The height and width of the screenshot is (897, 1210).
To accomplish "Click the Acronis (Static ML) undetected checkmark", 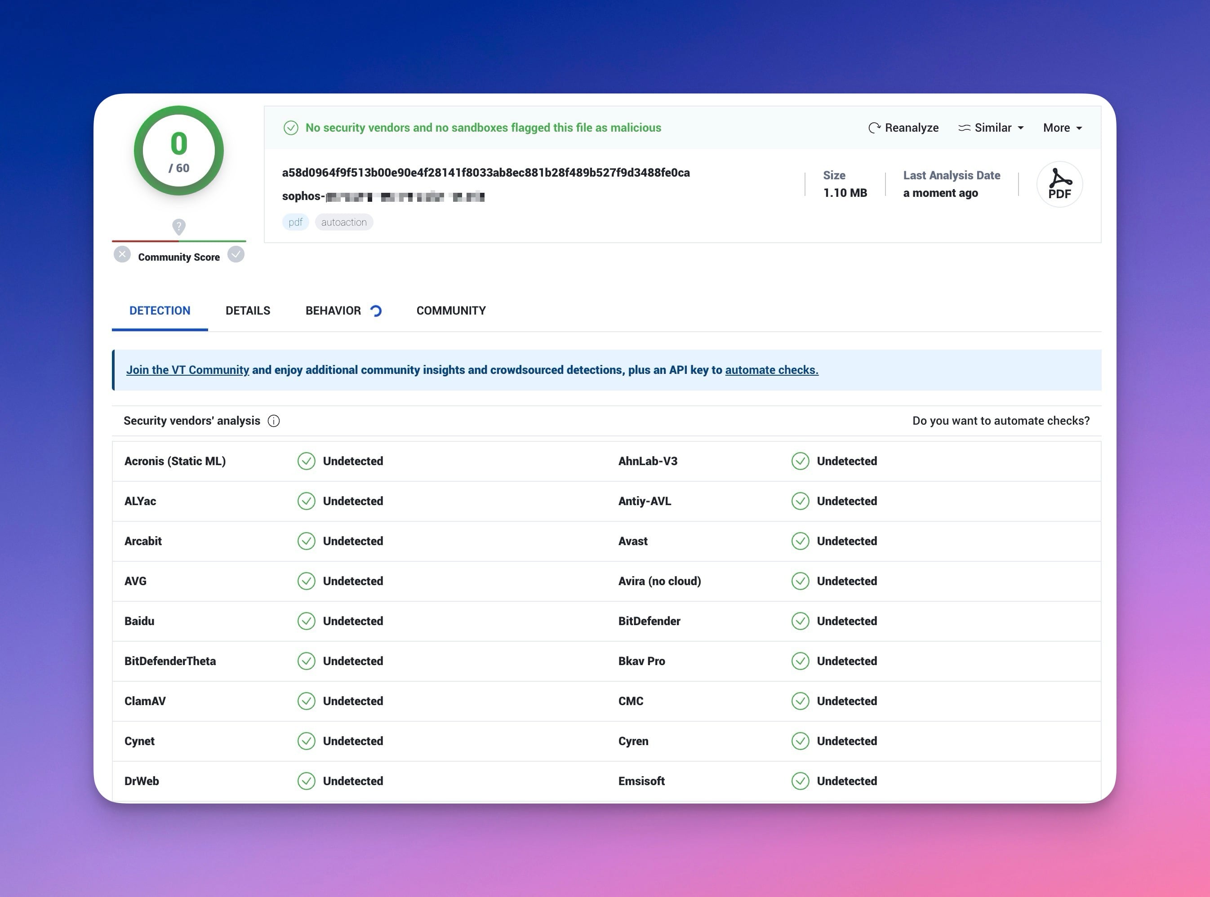I will [306, 461].
